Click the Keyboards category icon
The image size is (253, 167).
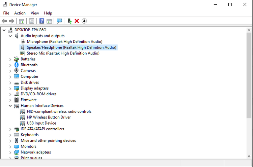(x=17, y=135)
